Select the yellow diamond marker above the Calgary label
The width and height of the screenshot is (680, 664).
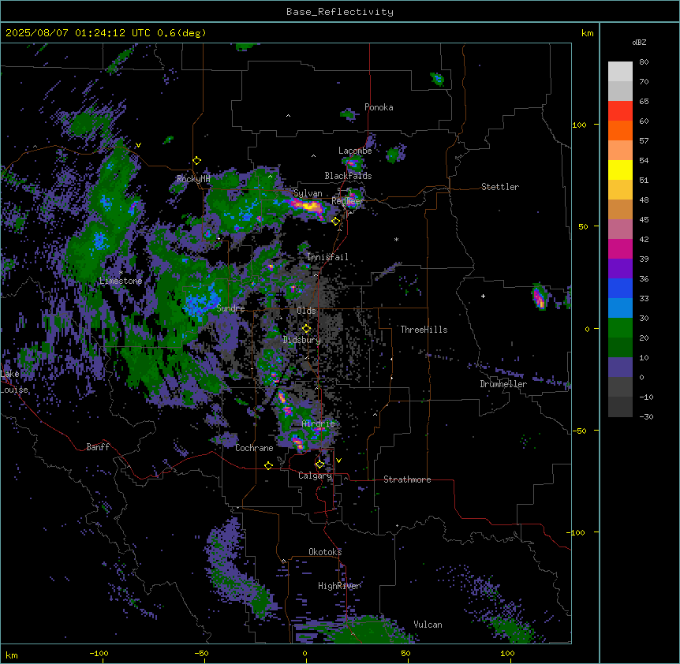(319, 464)
